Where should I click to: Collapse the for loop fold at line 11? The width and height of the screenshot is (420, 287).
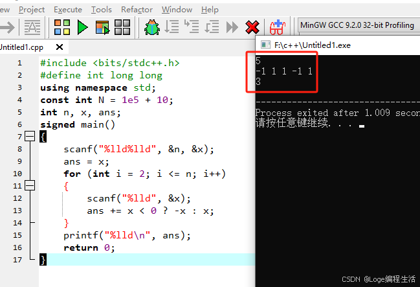(x=30, y=185)
